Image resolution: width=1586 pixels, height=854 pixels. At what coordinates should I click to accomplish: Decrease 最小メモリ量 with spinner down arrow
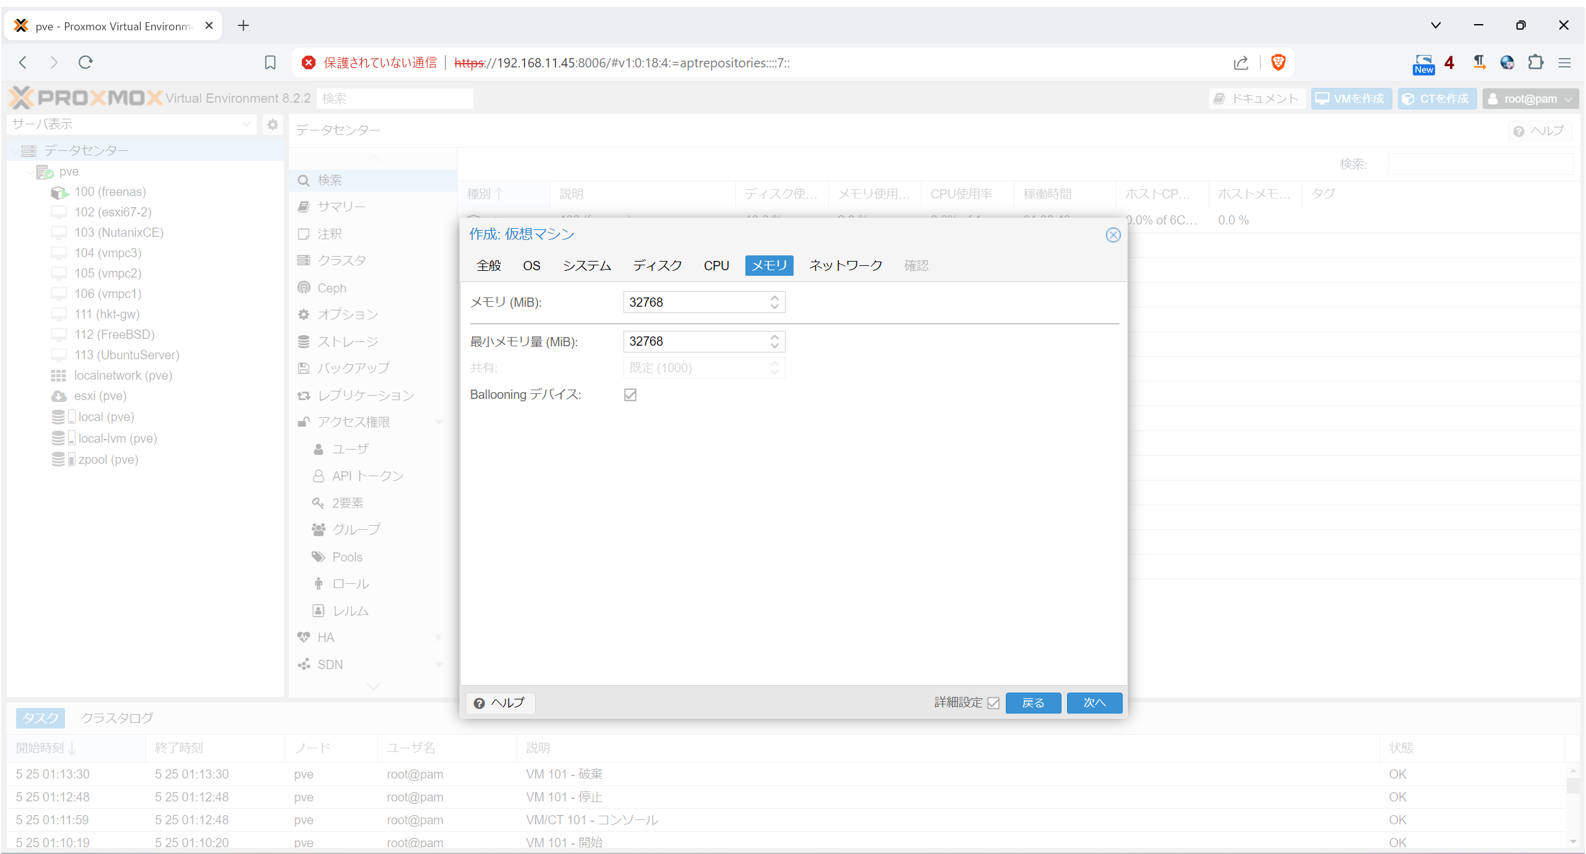774,346
